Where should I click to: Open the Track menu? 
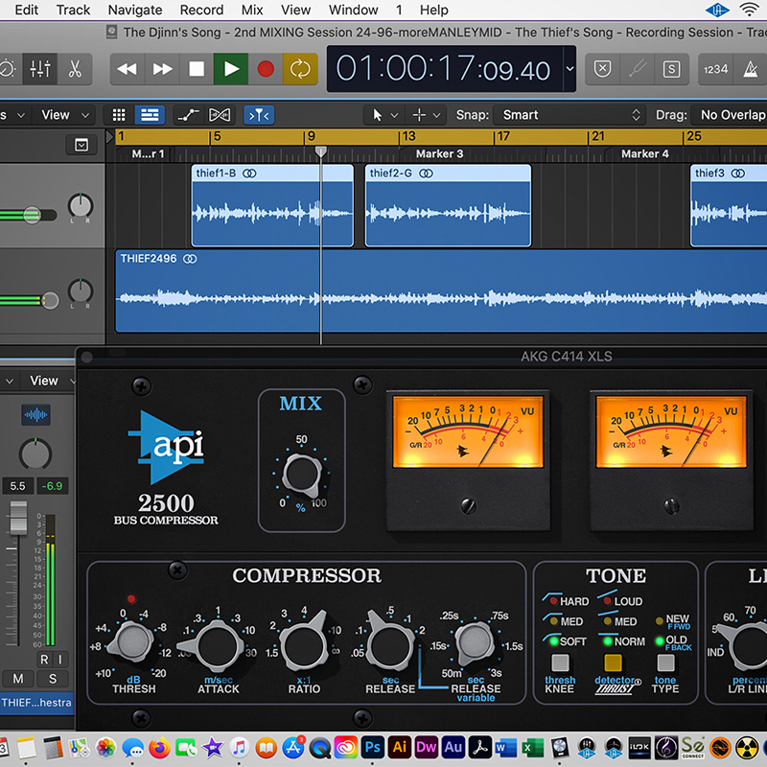[74, 10]
